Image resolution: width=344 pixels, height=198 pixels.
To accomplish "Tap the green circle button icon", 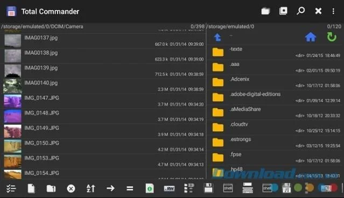I will click(298, 188).
